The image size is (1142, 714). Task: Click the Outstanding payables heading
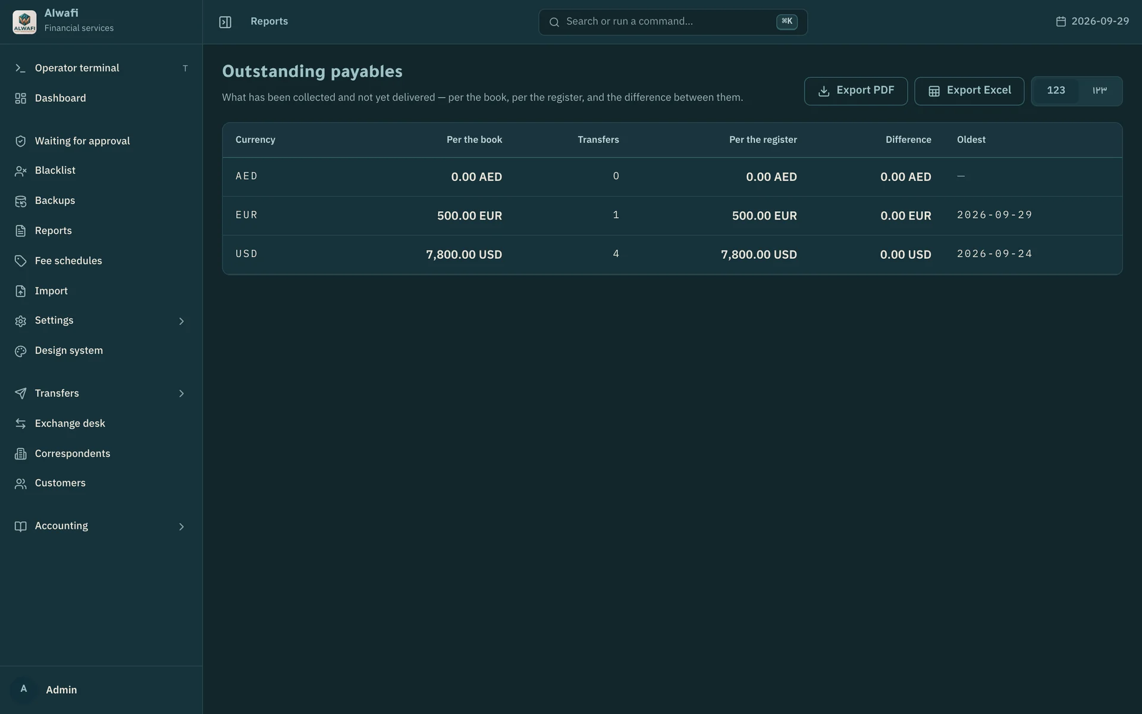[312, 71]
